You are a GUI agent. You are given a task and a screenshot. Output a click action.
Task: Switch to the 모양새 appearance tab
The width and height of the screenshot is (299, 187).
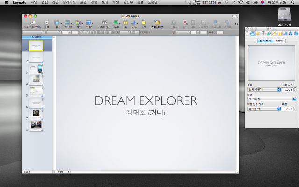[279, 41]
